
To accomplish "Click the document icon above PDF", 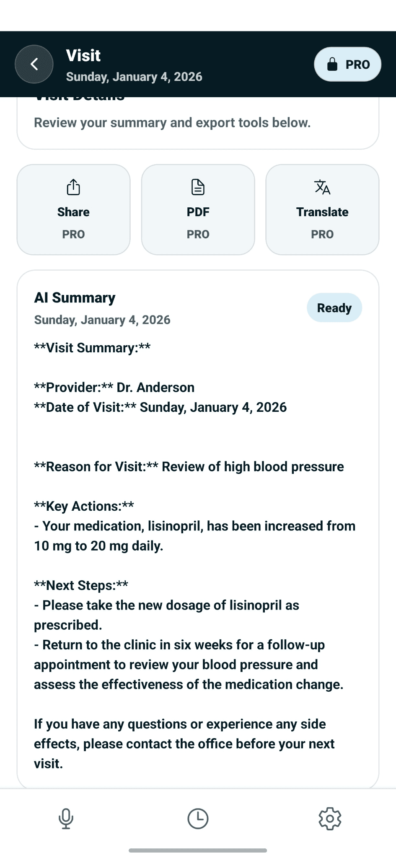I will coord(197,188).
